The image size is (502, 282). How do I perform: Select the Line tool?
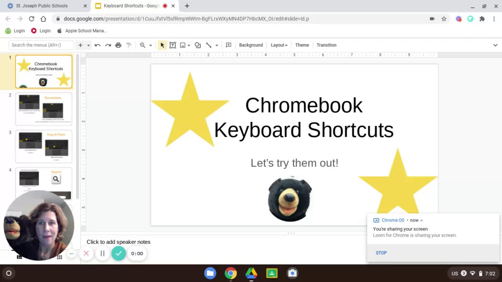click(209, 45)
